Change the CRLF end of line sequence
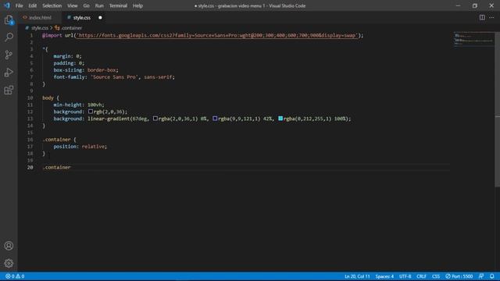 (421, 276)
